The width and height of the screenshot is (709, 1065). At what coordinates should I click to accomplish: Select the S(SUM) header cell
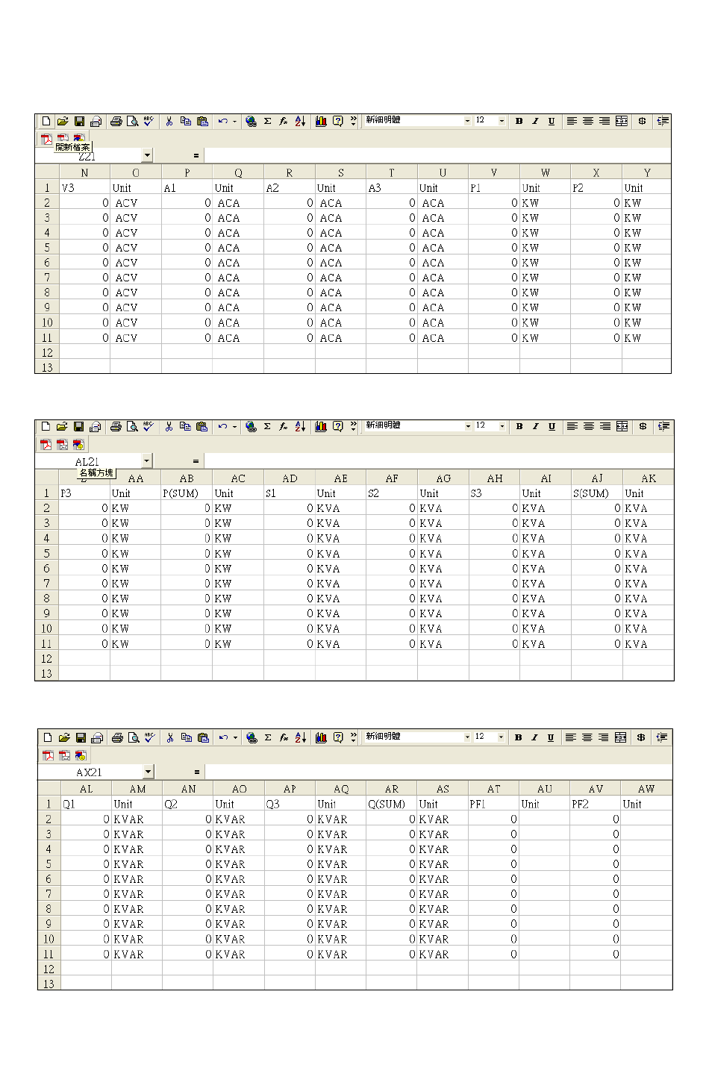(597, 493)
